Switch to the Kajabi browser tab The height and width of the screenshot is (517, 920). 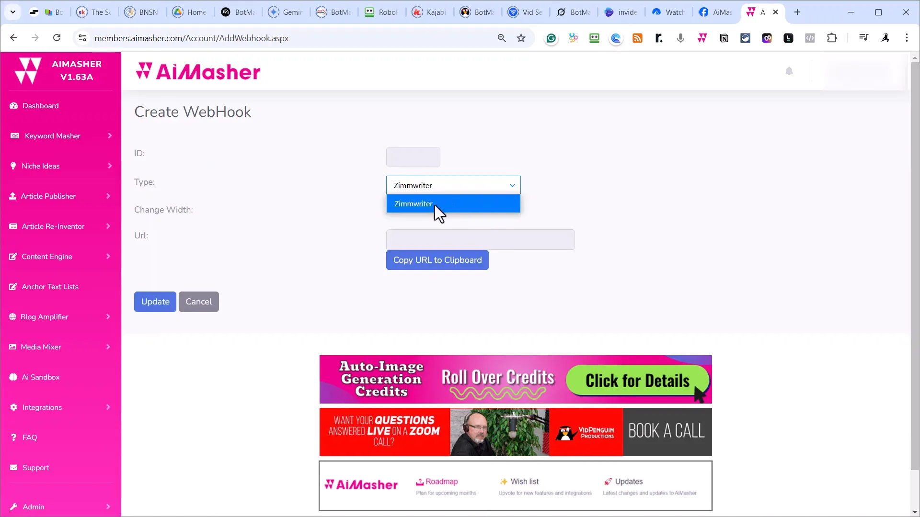pos(429,12)
